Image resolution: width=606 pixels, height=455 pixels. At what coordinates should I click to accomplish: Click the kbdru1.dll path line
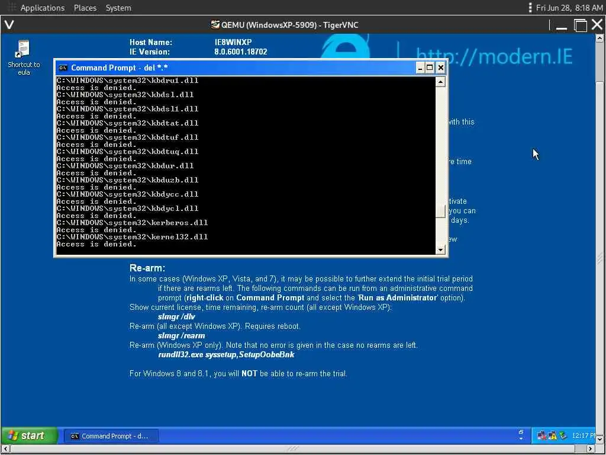tap(128, 81)
